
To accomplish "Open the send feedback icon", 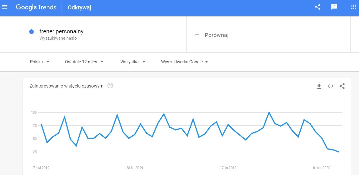I will (334, 7).
